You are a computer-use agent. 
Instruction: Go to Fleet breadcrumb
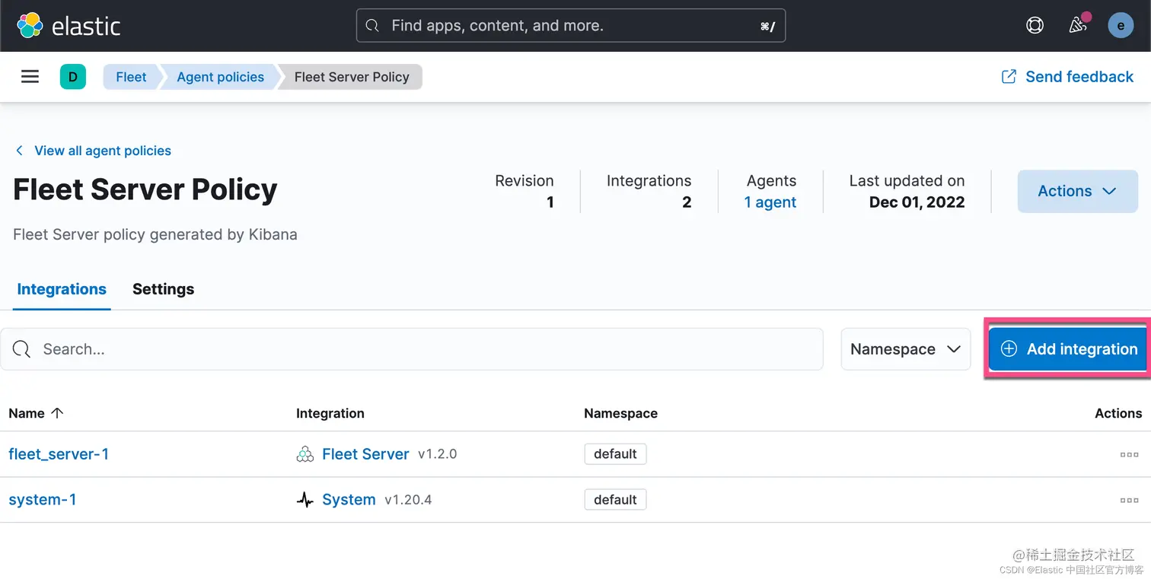point(131,77)
